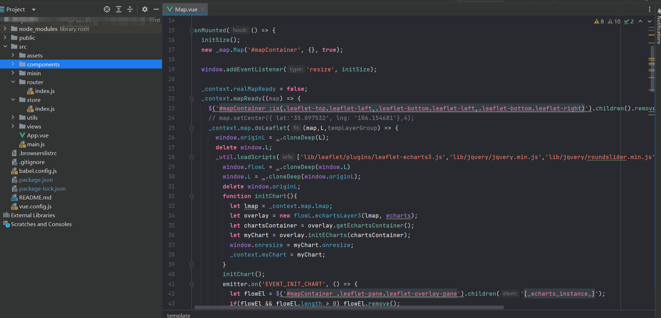Viewport: 661px width, 318px height.
Task: Fold the onMounted block at line 15
Action: click(x=191, y=31)
